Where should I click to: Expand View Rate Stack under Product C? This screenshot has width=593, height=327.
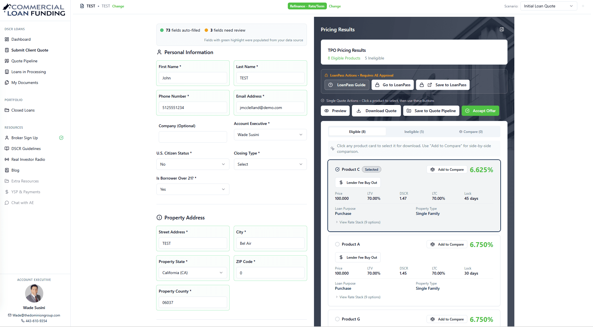[x=358, y=222]
